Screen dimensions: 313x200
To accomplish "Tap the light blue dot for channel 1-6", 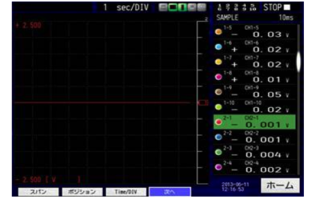I will [x=219, y=47].
